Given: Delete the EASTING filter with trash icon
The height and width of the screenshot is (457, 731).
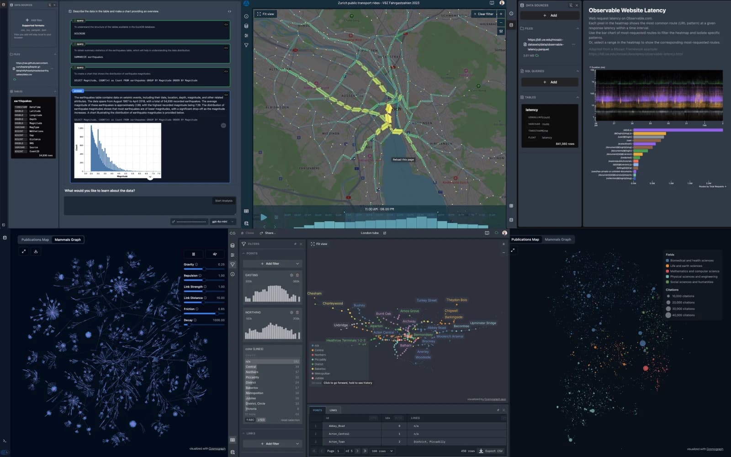Looking at the screenshot, I should pos(297,275).
